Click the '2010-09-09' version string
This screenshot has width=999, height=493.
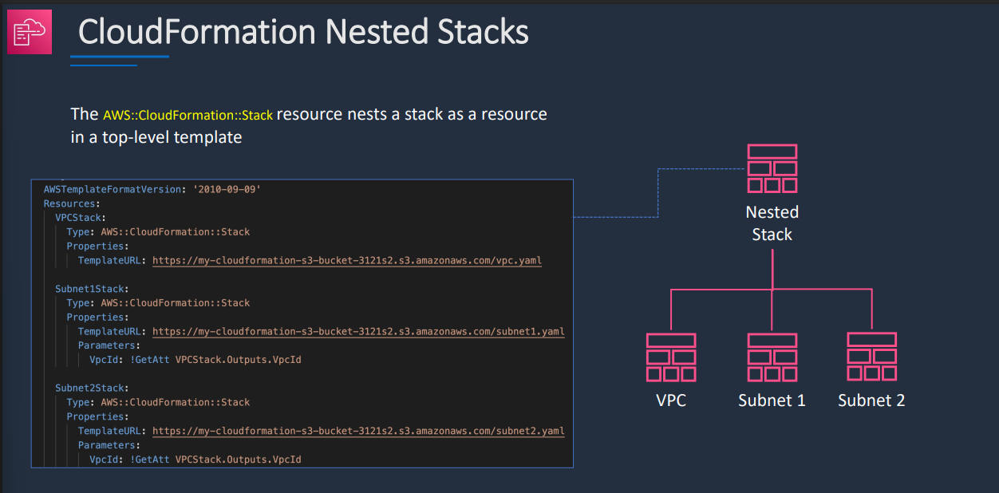pyautogui.click(x=227, y=190)
